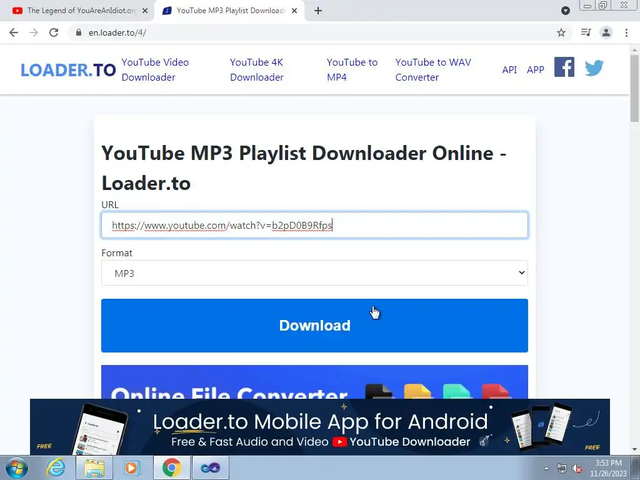Click the scrollbar down arrow
This screenshot has width=640, height=480.
[634, 450]
